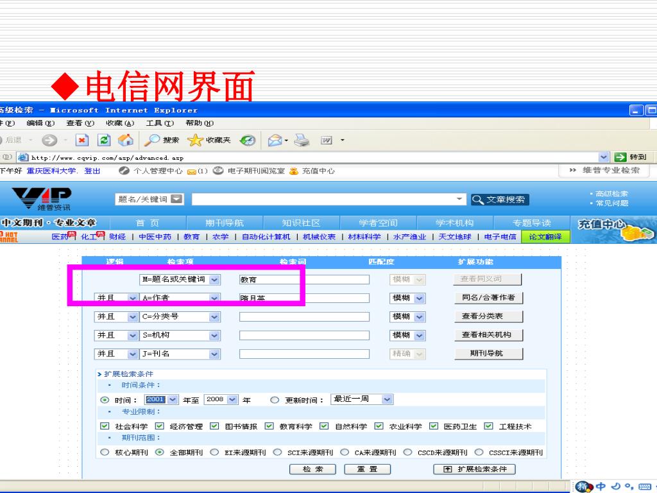The height and width of the screenshot is (493, 657).
Task: Go to the Home page icon
Action: point(125,140)
